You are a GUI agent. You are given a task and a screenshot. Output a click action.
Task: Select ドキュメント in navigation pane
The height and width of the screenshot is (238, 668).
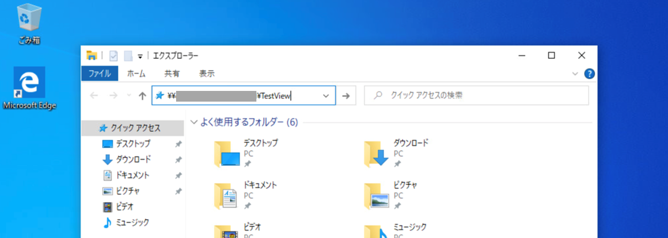point(132,175)
